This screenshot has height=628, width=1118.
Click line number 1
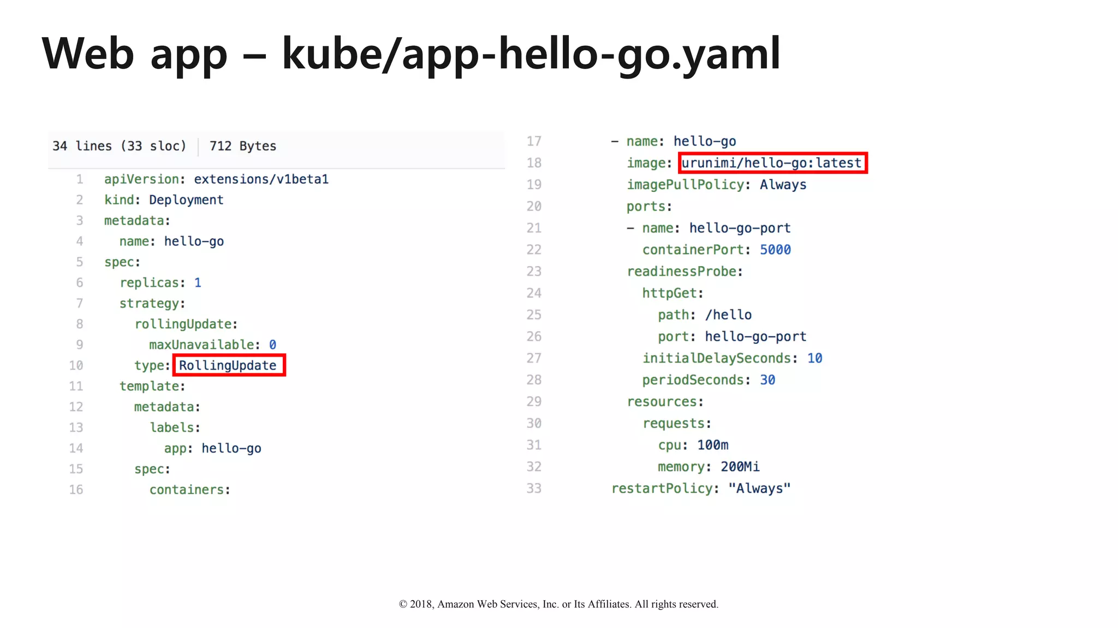click(x=80, y=179)
